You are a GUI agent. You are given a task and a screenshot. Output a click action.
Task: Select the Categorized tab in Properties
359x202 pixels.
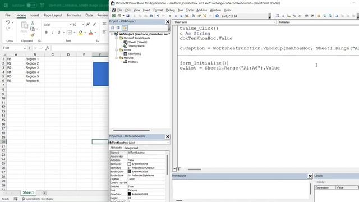(x=131, y=148)
